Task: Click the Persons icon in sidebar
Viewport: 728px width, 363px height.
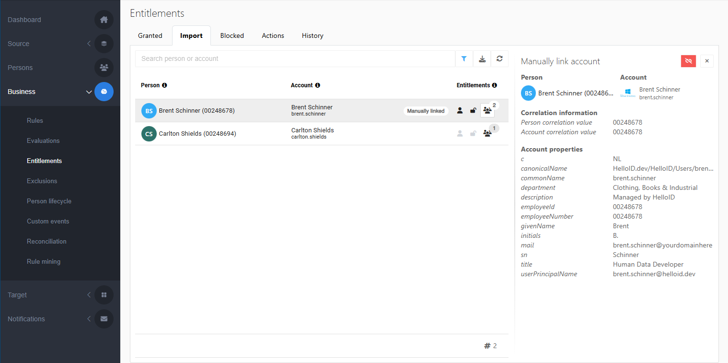Action: (104, 68)
